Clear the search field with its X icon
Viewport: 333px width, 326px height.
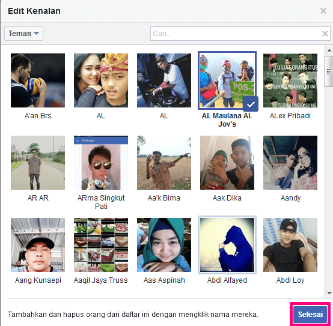pos(325,34)
